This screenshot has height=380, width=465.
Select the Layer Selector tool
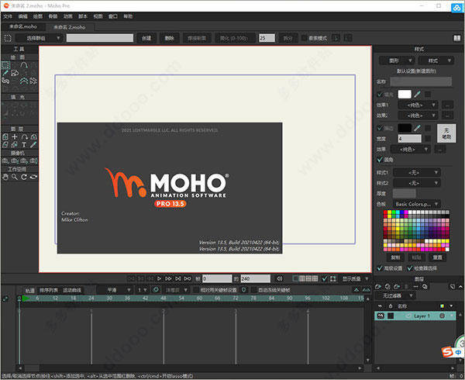(x=15, y=145)
